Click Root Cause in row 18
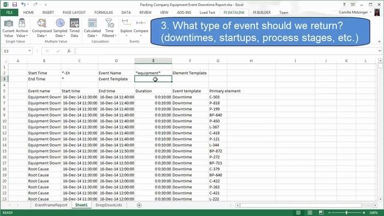Image resolution: width=384 pixels, height=216 pixels. click(44, 169)
